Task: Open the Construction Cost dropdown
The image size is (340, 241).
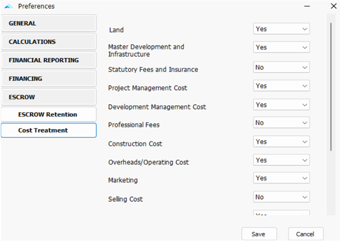Action: click(281, 141)
